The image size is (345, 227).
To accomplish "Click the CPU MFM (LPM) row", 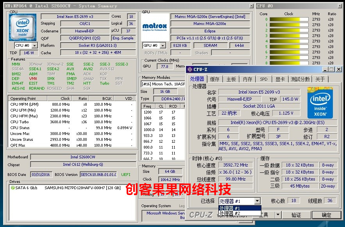I will pyautogui.click(x=72, y=105).
